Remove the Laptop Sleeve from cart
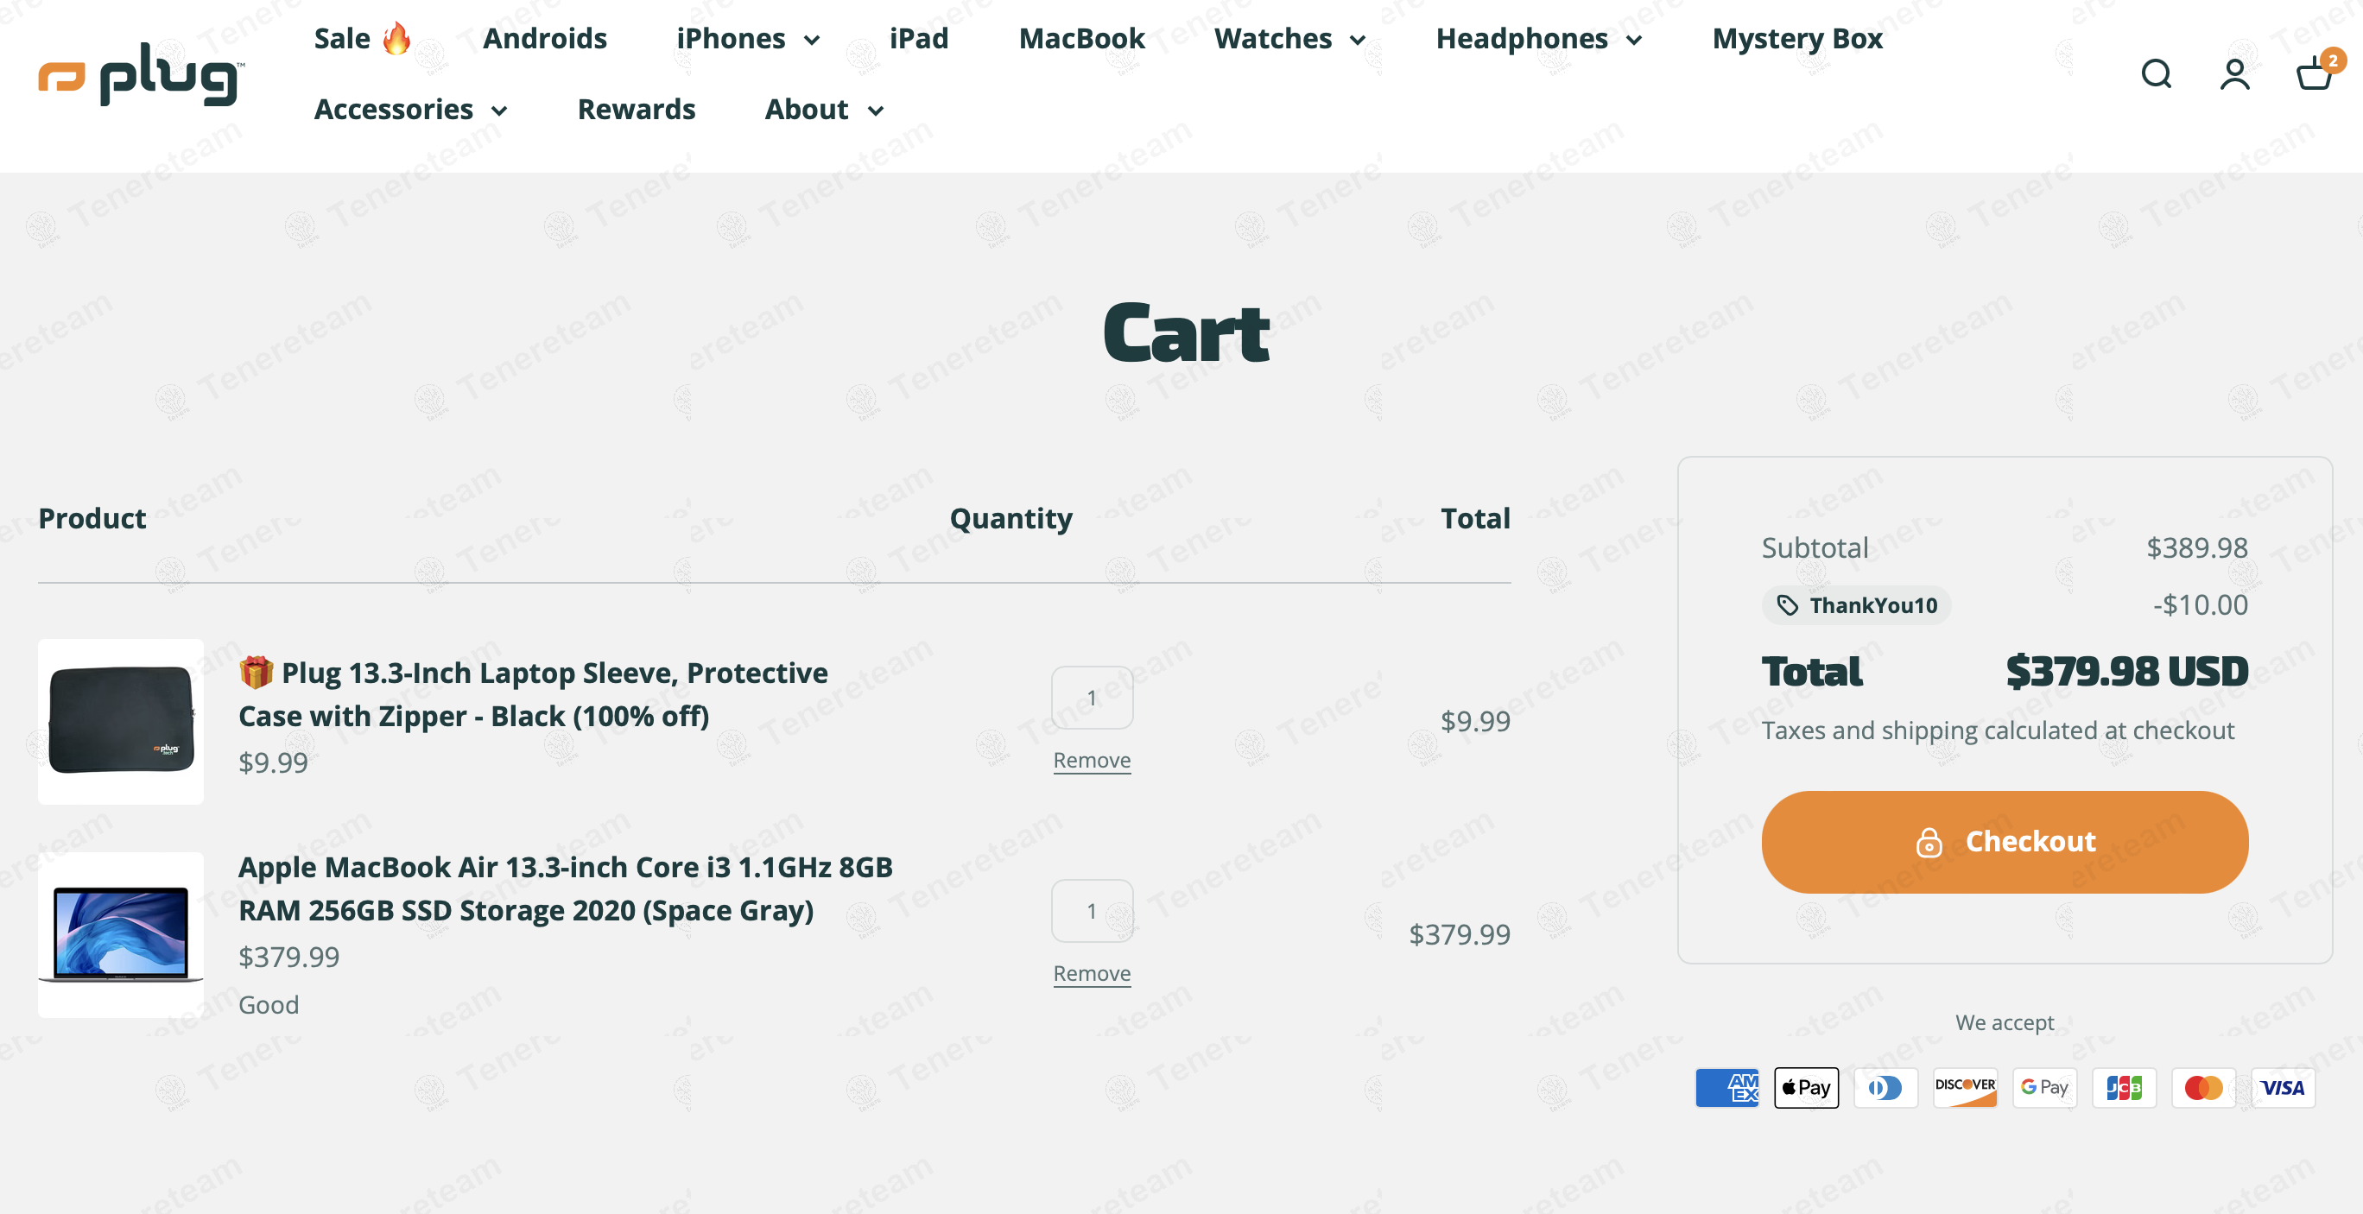Viewport: 2363px width, 1214px height. (x=1092, y=760)
